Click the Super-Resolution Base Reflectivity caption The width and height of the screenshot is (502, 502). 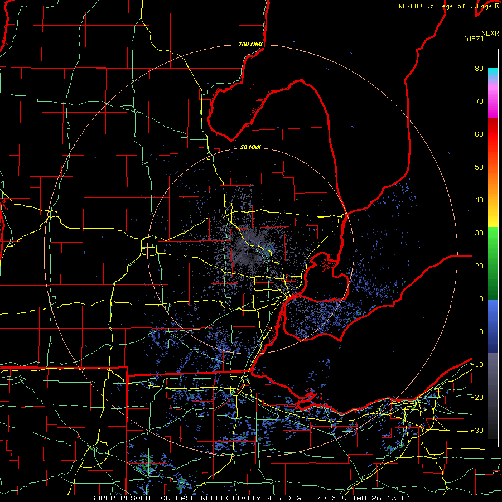[250, 498]
